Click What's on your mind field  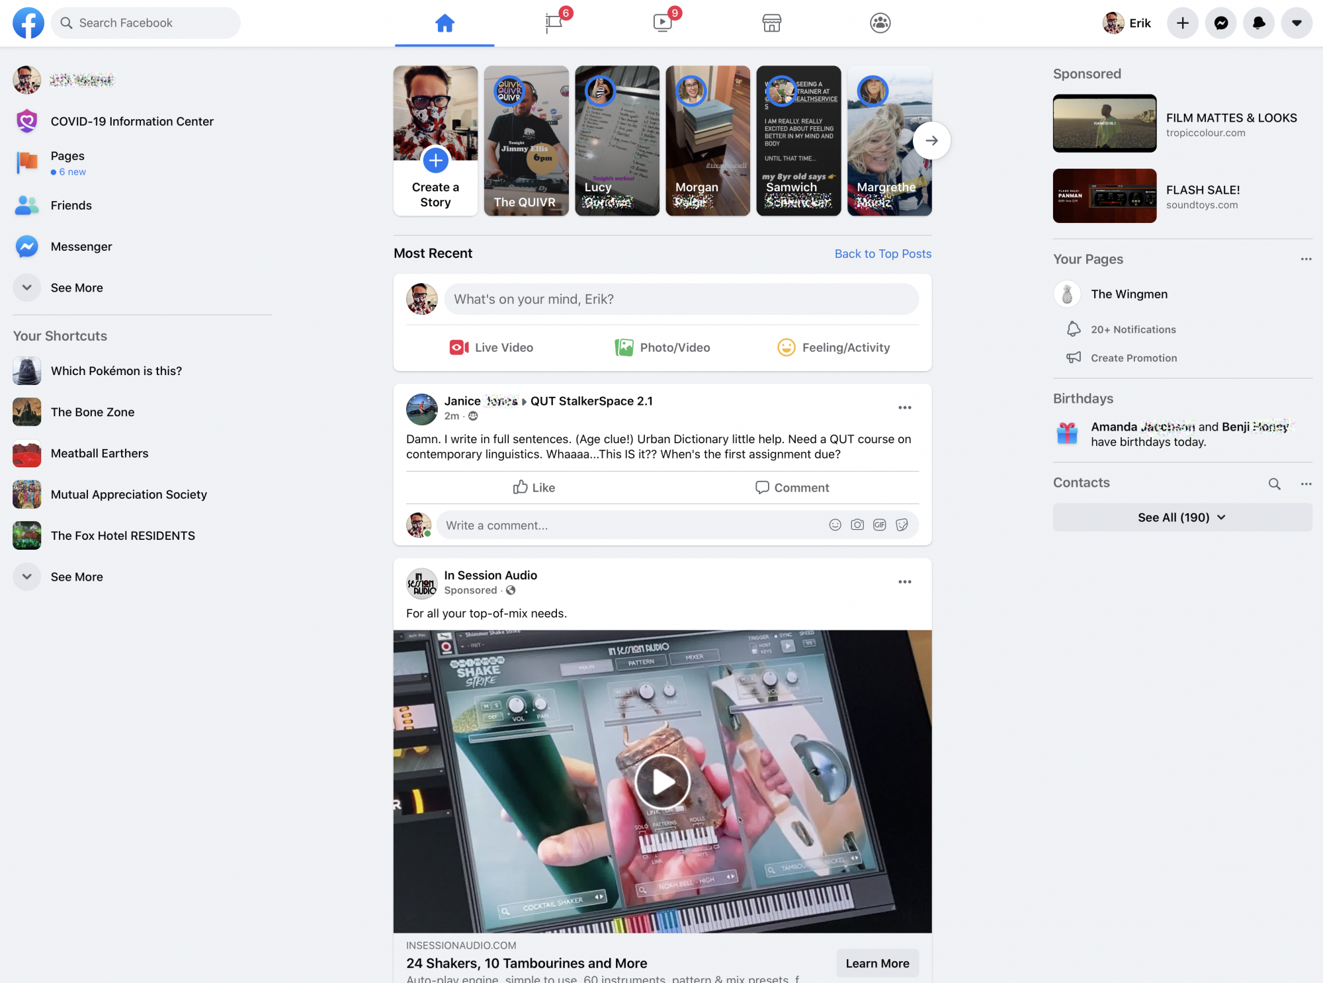point(681,299)
